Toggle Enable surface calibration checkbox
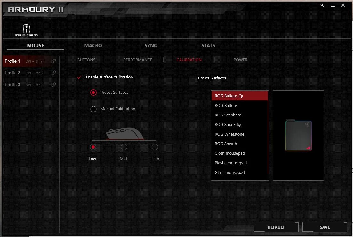The image size is (353, 237). [x=79, y=77]
